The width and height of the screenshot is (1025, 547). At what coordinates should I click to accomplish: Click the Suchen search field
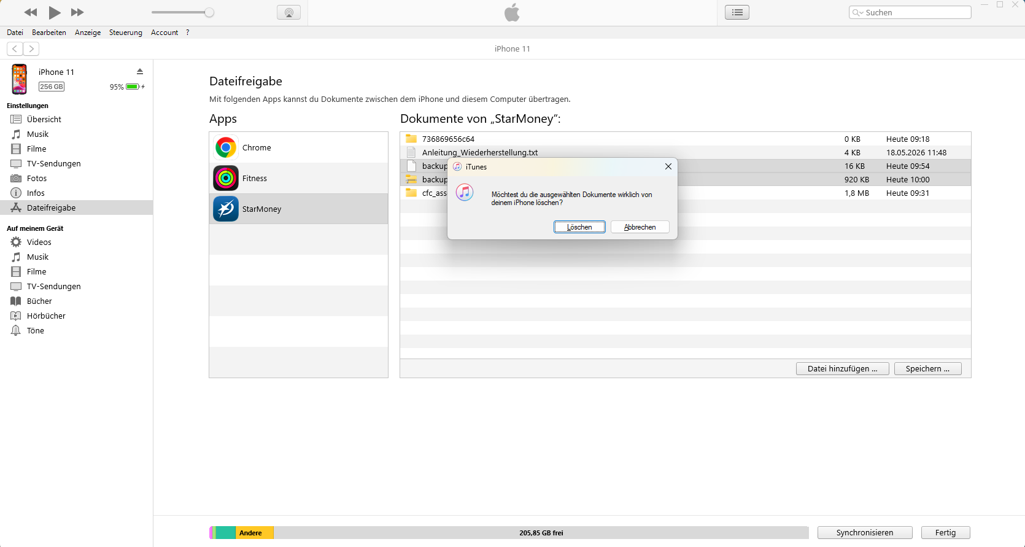[910, 12]
